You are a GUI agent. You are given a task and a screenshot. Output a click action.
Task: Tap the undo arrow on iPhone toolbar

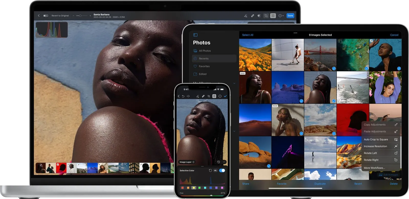click(183, 96)
